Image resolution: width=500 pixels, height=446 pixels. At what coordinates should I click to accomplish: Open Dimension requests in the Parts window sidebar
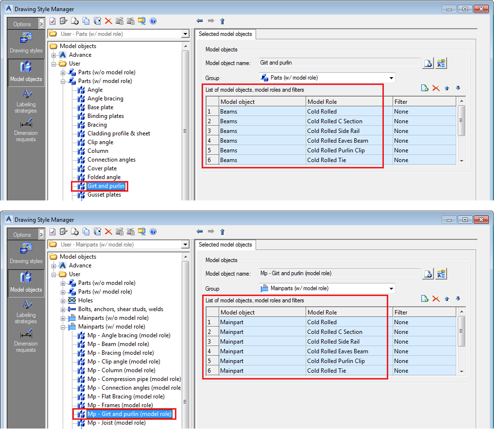pyautogui.click(x=26, y=130)
